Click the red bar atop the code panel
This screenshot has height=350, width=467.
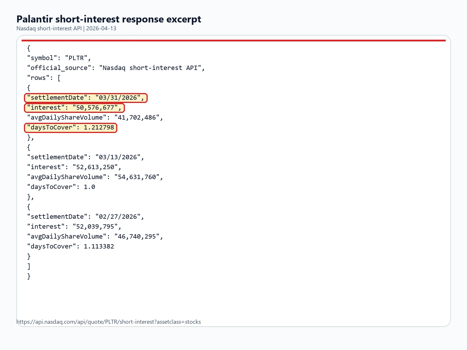click(x=233, y=41)
